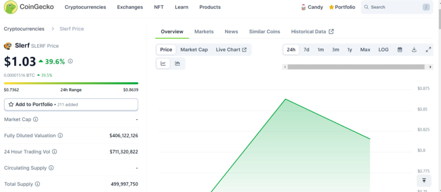The height and width of the screenshot is (192, 441).
Task: Click the $1.03 price
Action: click(x=20, y=61)
